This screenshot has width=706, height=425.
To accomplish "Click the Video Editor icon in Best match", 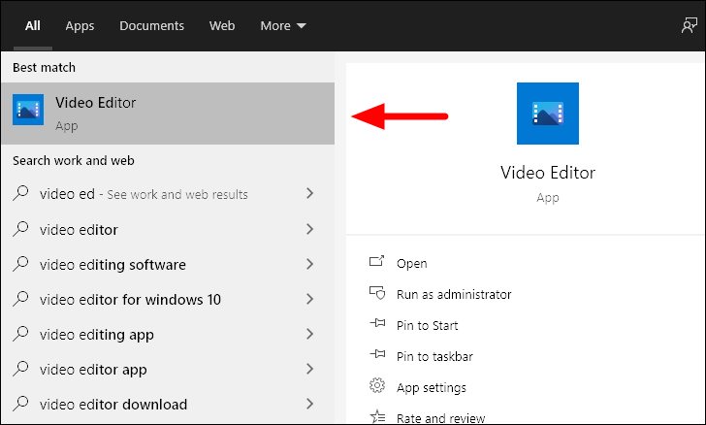I will pos(28,110).
